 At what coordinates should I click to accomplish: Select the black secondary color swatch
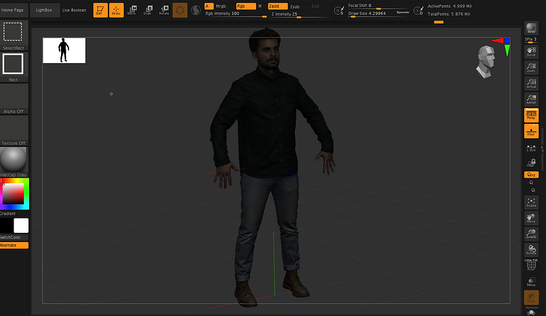[6, 225]
